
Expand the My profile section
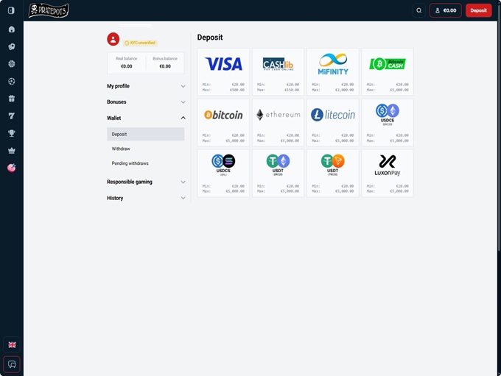pos(146,86)
